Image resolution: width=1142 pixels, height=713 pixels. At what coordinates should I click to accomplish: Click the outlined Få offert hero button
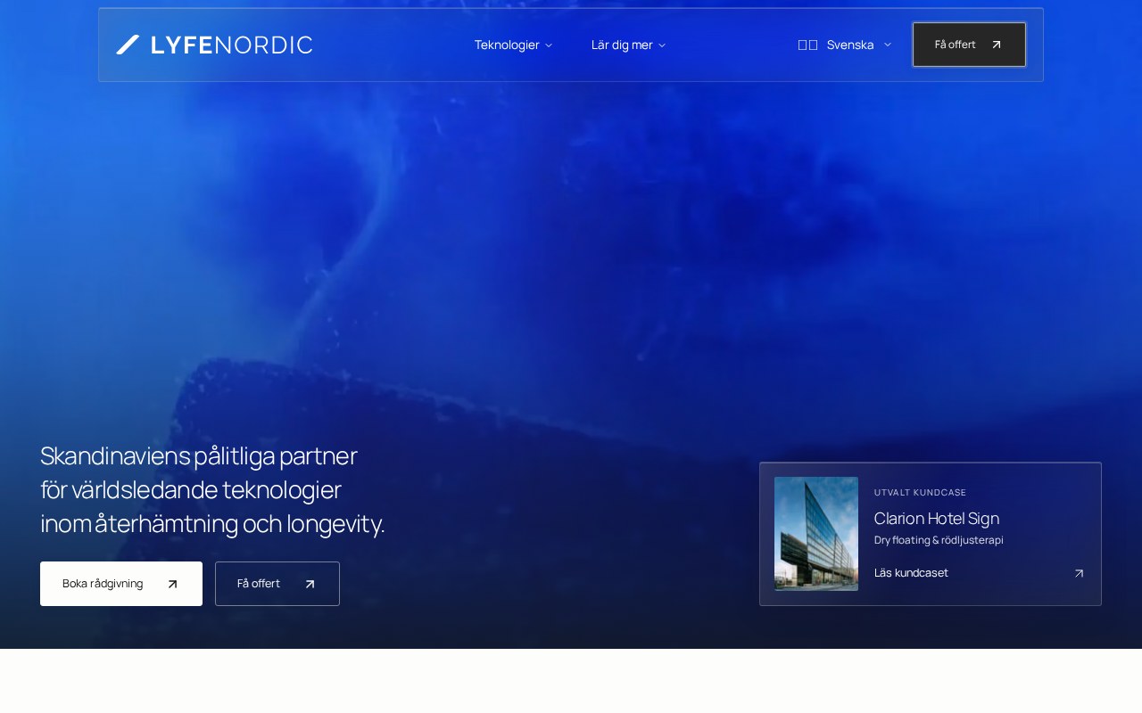[x=277, y=584]
